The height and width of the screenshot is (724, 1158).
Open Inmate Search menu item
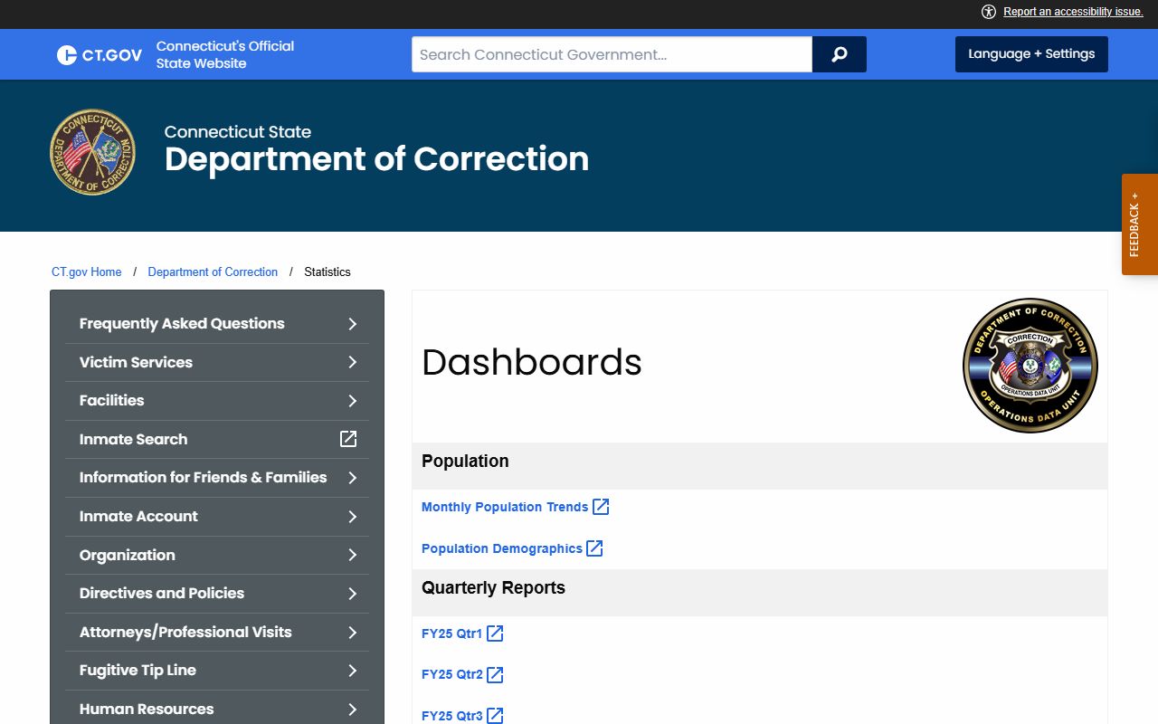(x=217, y=439)
